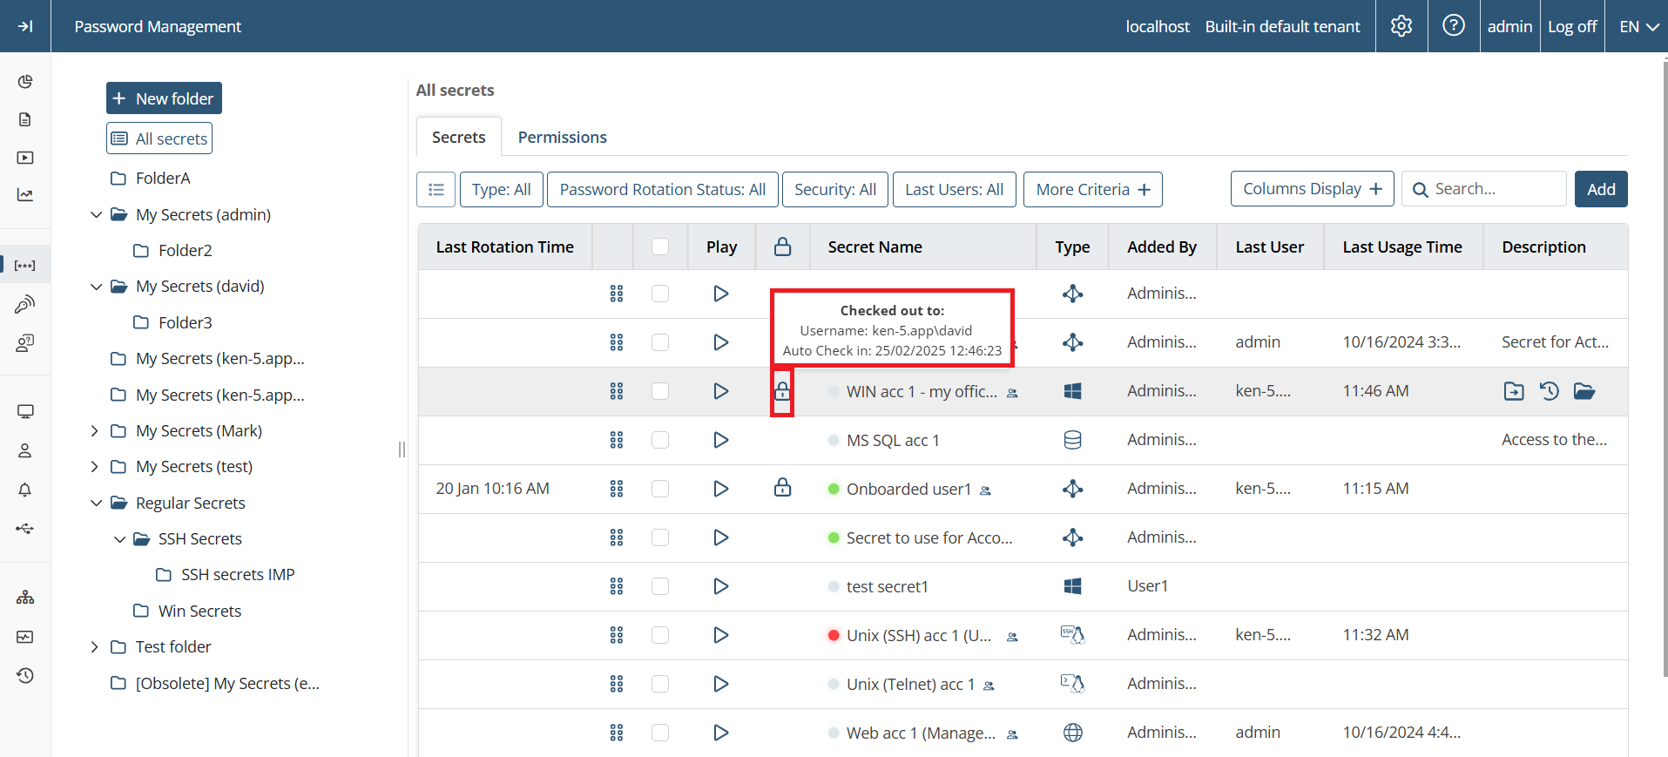
Task: Open the Last Users: All filter
Action: click(955, 189)
